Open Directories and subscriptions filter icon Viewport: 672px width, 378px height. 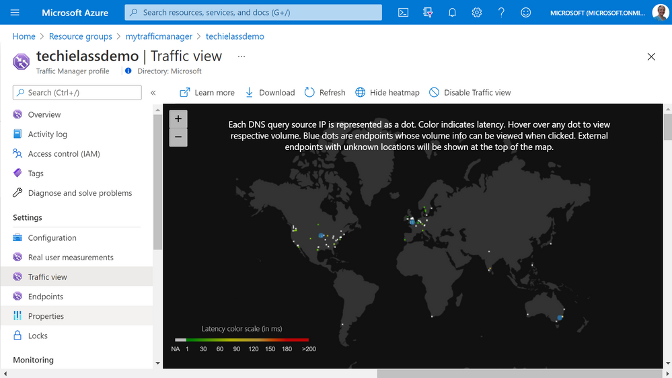point(428,12)
